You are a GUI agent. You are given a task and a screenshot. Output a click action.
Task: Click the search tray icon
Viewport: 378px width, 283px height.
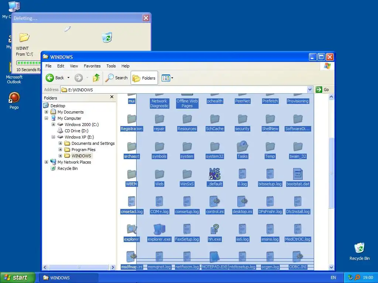(x=357, y=277)
